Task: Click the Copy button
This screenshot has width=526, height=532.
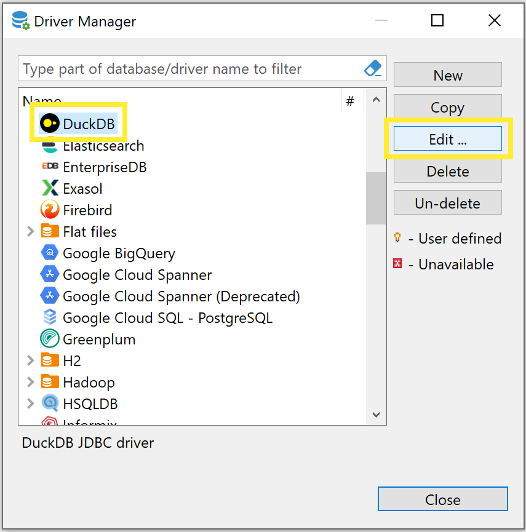Action: pyautogui.click(x=447, y=108)
